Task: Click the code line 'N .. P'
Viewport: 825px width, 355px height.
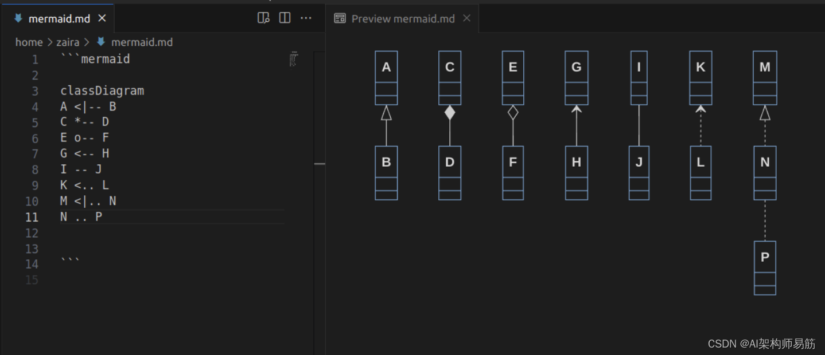Action: 81,217
